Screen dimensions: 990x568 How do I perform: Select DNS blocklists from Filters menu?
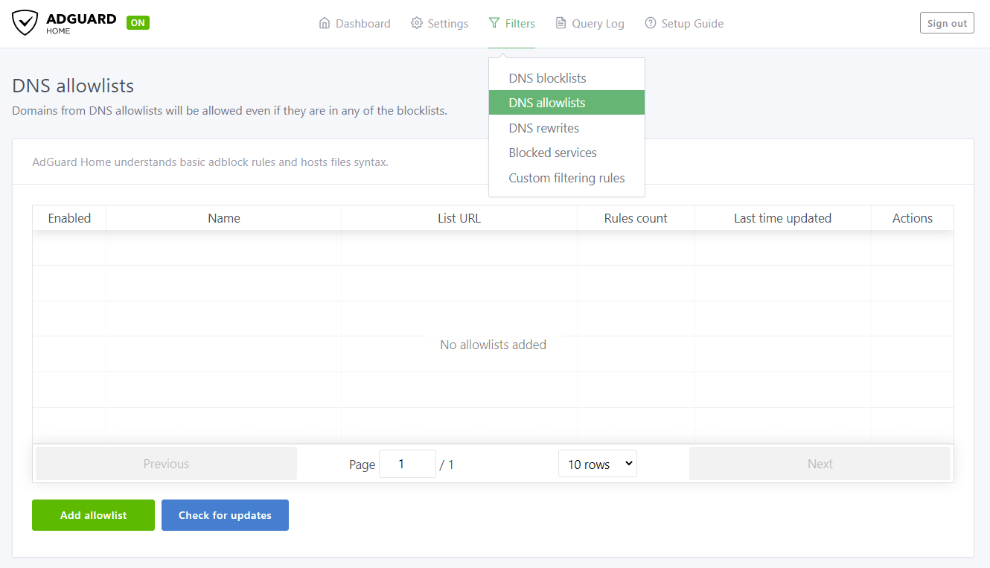pos(547,78)
